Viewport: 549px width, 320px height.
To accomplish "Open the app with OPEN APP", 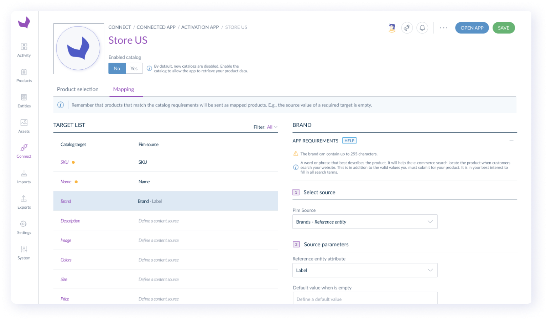I will click(472, 28).
